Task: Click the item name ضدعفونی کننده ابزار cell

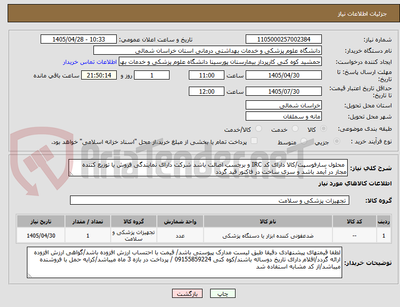Action: 268,236
